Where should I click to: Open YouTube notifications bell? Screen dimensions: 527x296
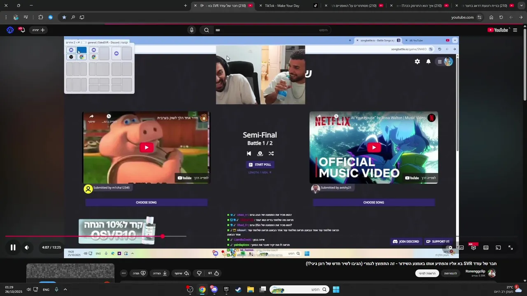tap(22, 30)
